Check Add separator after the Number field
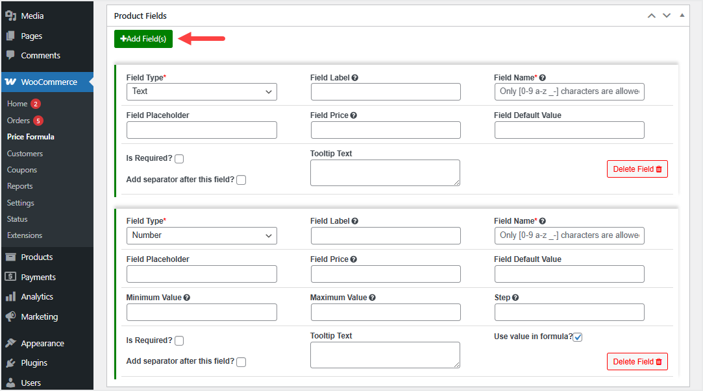Viewport: 703px width, 391px height. click(x=241, y=362)
